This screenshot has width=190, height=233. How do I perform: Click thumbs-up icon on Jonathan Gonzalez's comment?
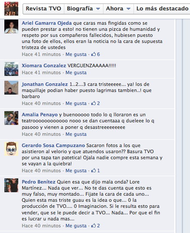pyautogui.click(x=93, y=103)
